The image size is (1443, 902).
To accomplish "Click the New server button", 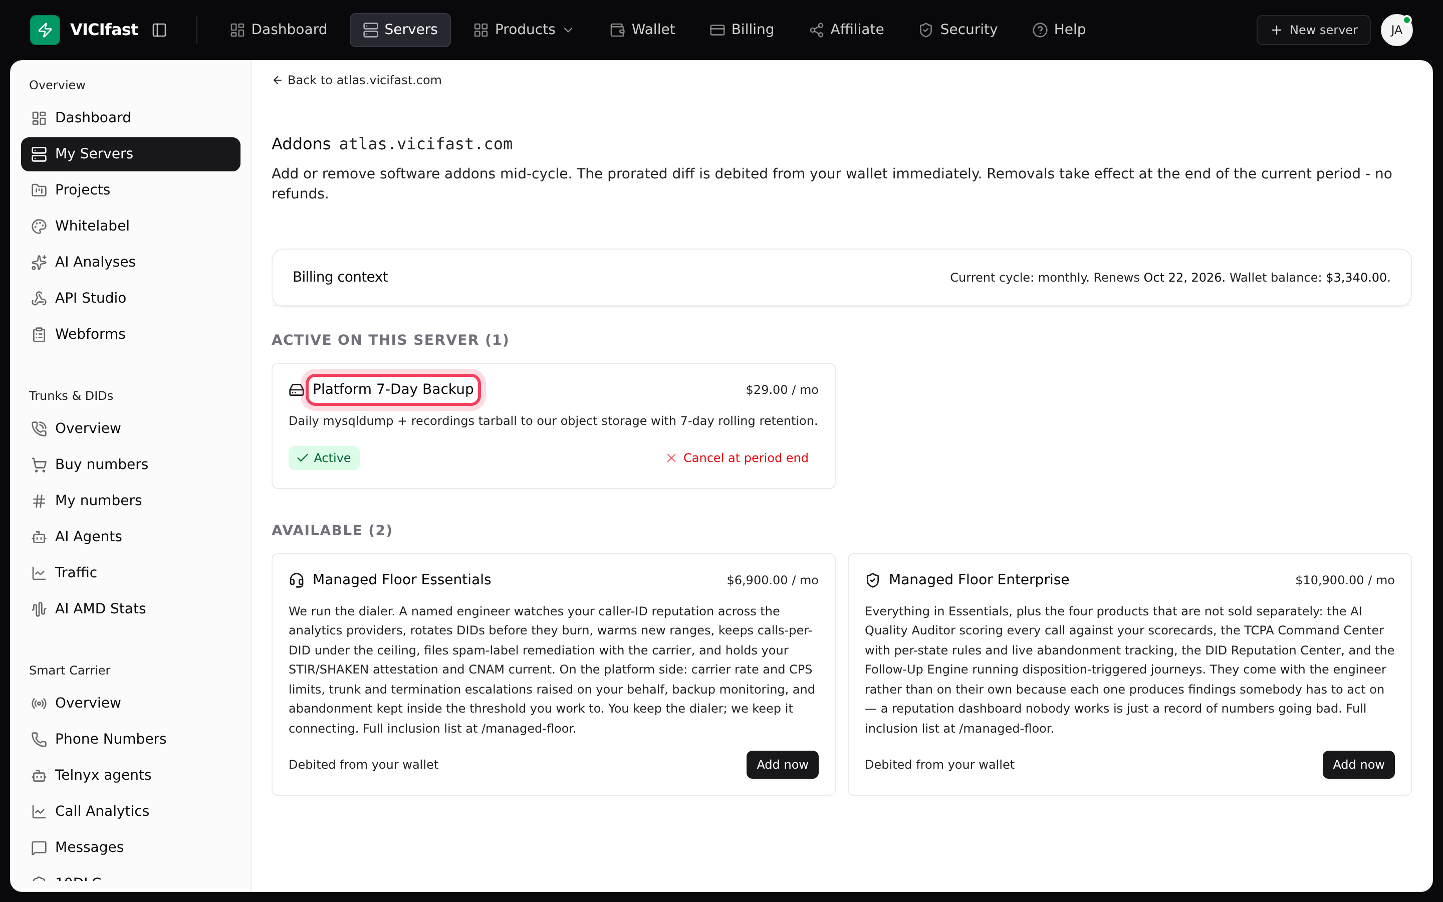I will point(1314,30).
